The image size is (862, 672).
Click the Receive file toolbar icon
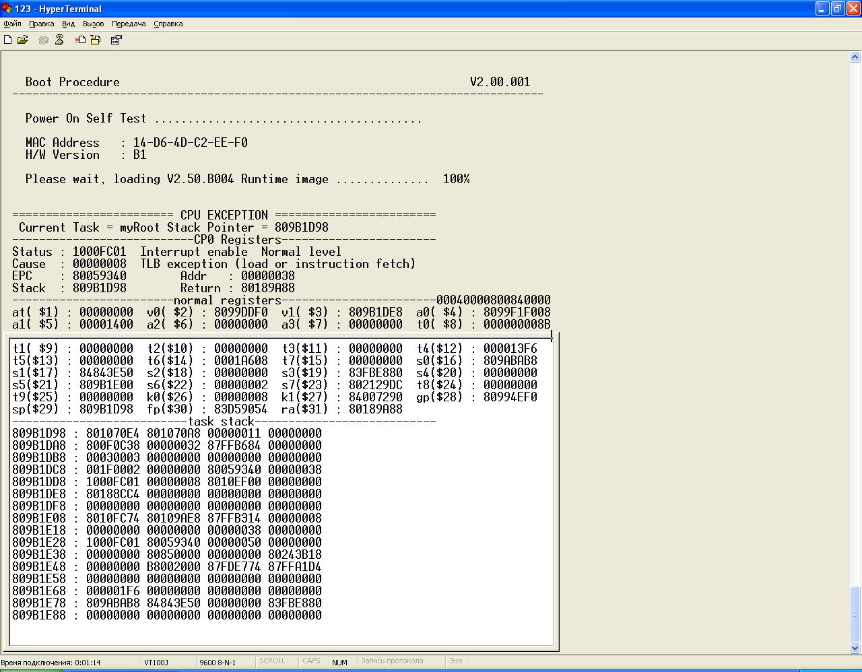[x=96, y=40]
